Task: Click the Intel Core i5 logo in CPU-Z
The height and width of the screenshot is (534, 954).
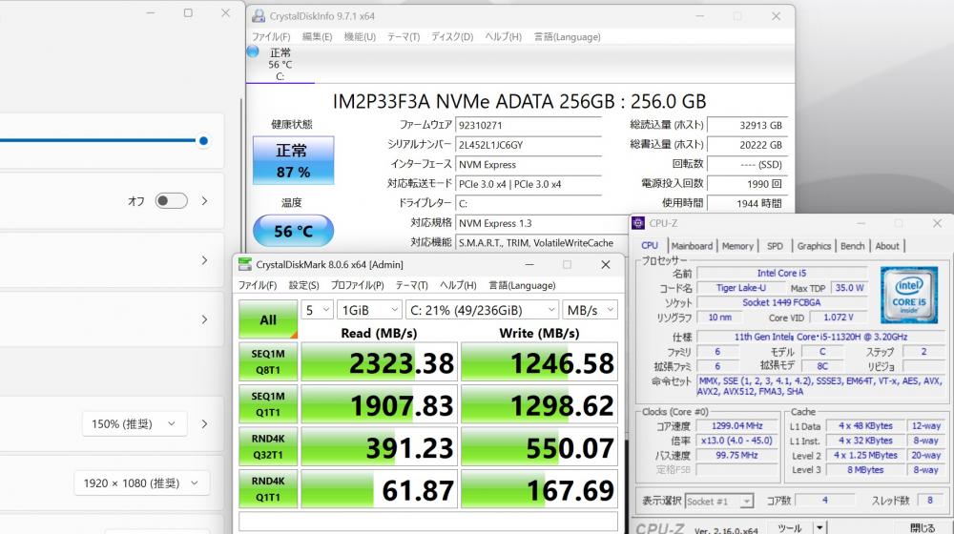Action: pos(909,295)
